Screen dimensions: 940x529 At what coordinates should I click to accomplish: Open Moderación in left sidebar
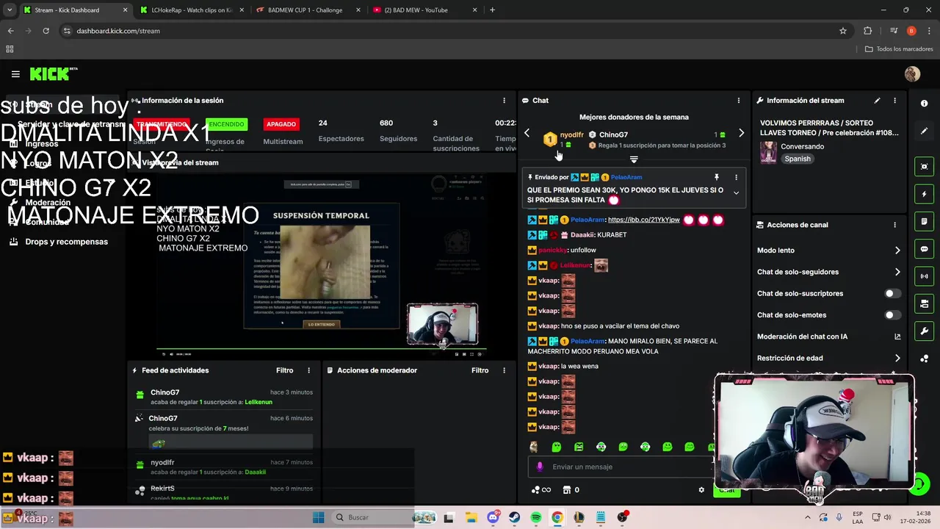pos(48,203)
